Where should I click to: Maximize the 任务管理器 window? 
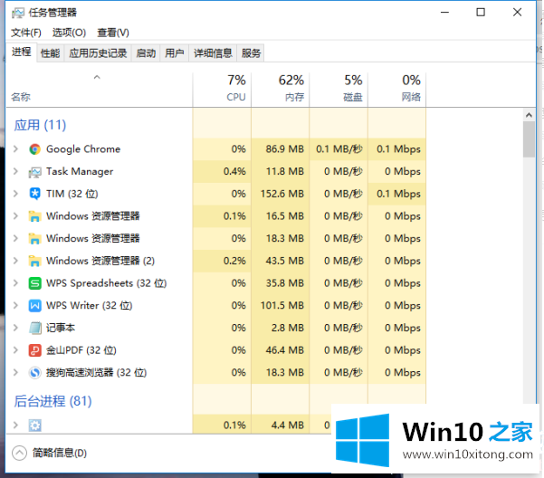pos(481,13)
